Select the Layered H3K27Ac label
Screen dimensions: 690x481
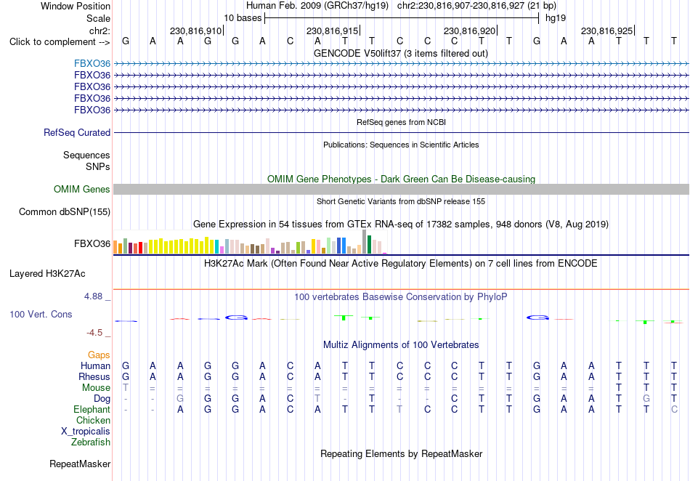pyautogui.click(x=47, y=274)
